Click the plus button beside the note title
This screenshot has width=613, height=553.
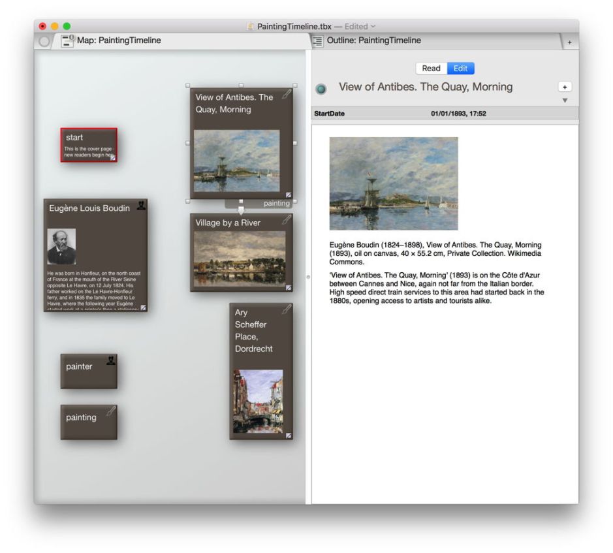tap(565, 87)
